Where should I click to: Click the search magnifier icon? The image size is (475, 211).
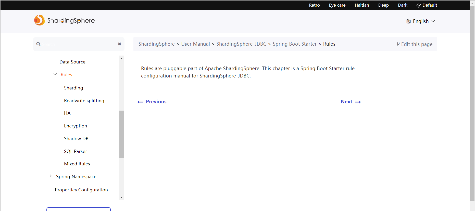tap(38, 44)
